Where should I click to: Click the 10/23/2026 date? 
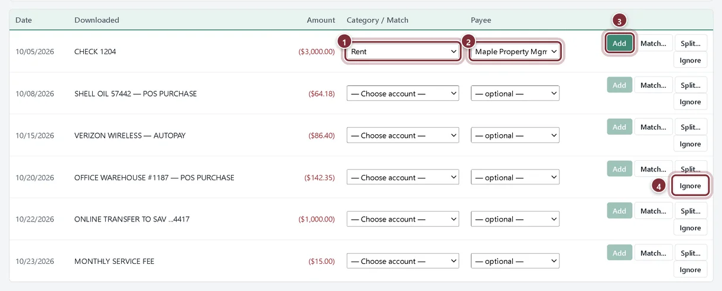pyautogui.click(x=35, y=261)
